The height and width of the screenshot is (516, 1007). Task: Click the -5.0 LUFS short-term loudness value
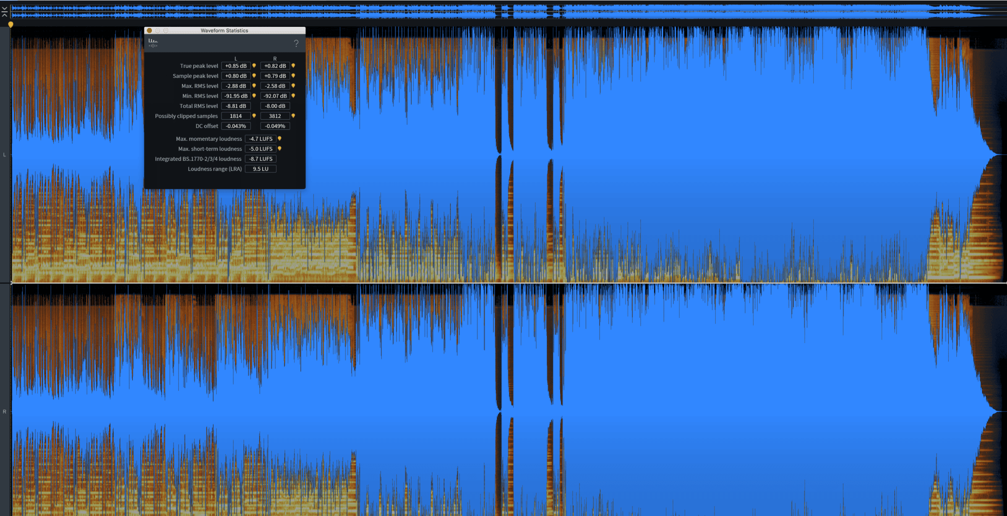click(261, 149)
